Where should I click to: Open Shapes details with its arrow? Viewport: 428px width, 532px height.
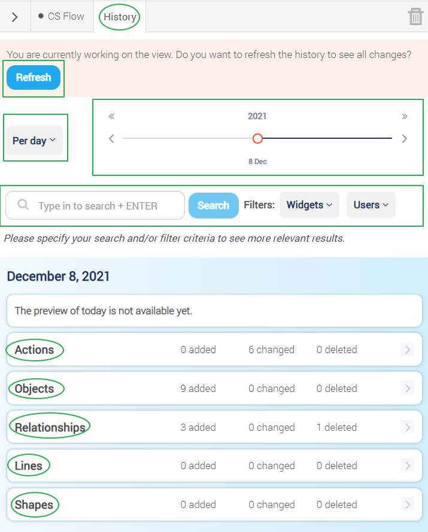click(408, 504)
